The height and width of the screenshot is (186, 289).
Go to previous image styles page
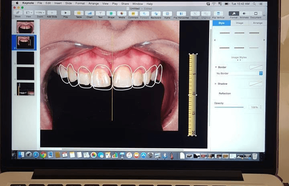pyautogui.click(x=215, y=40)
